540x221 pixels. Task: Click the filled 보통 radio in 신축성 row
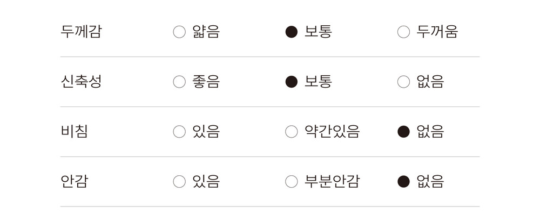point(292,82)
